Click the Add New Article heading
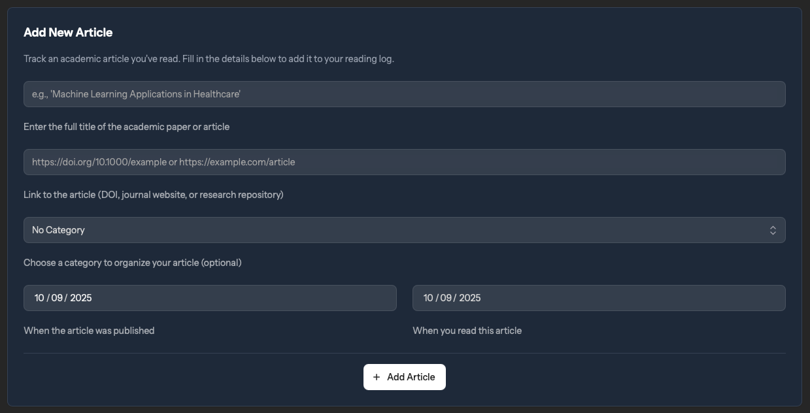The image size is (810, 413). (68, 31)
